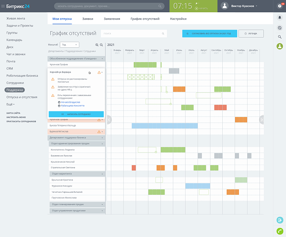Open the chat messages icon in right sidebar

pos(279,28)
